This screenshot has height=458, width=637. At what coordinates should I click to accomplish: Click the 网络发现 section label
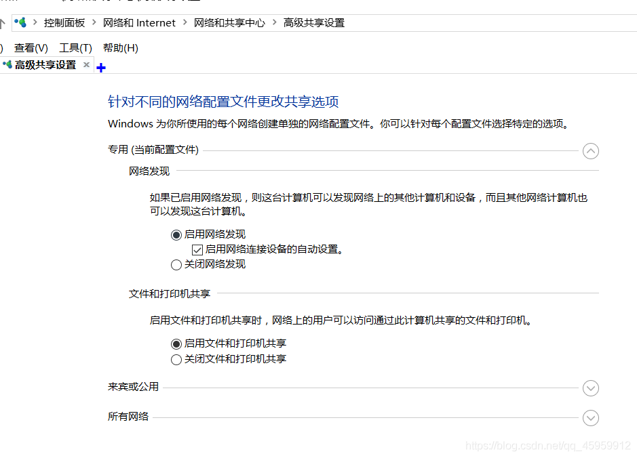pos(149,171)
